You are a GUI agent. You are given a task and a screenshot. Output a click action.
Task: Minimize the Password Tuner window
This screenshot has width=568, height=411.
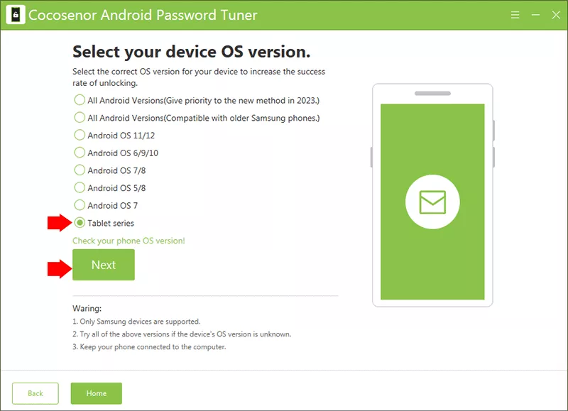pyautogui.click(x=535, y=15)
